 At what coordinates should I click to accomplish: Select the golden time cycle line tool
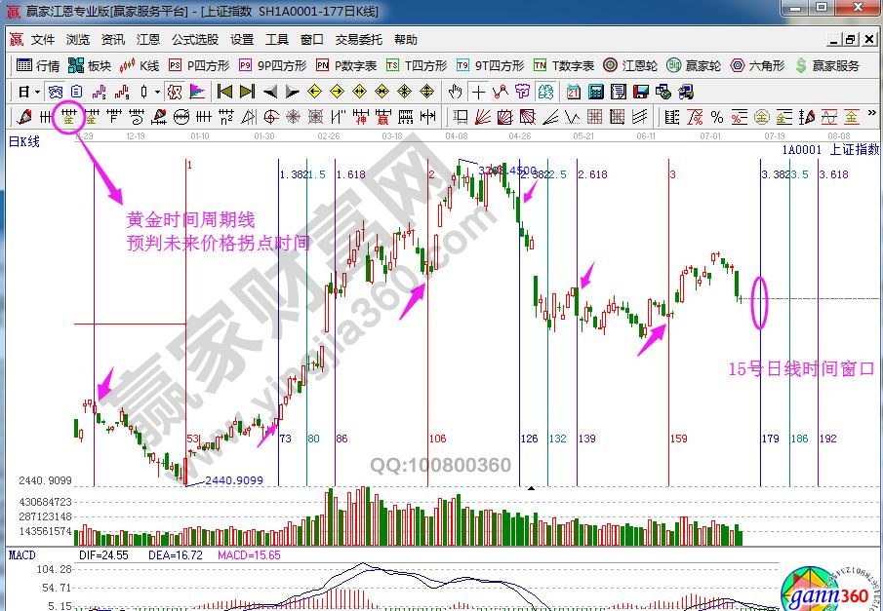pos(69,117)
